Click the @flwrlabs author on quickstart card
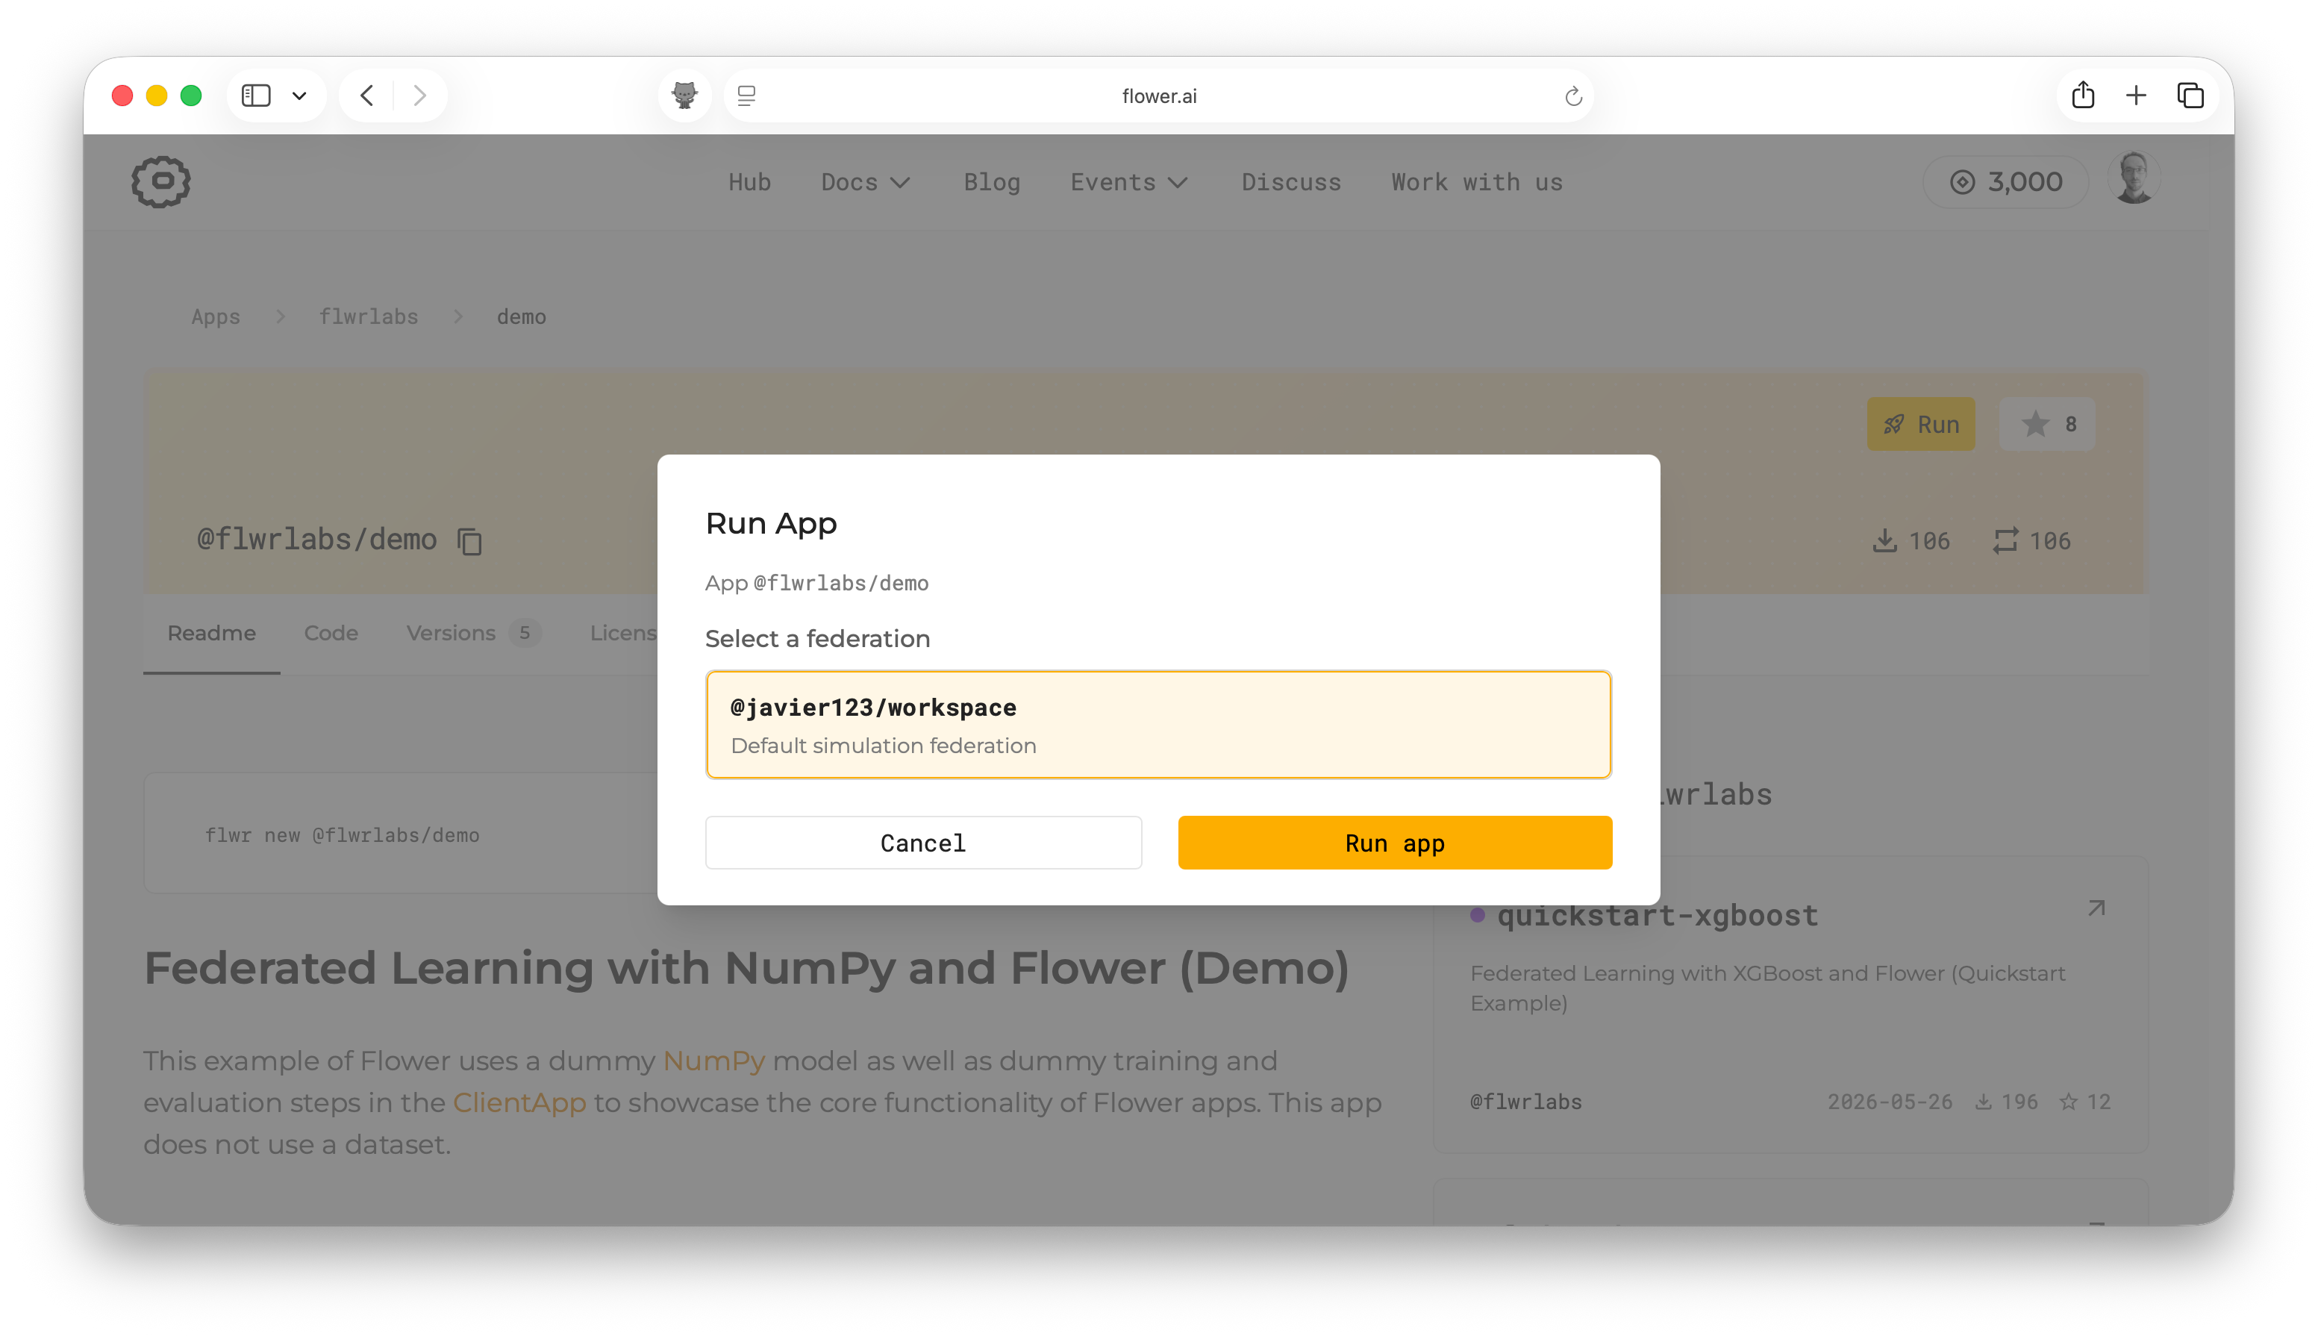 click(x=1525, y=1102)
